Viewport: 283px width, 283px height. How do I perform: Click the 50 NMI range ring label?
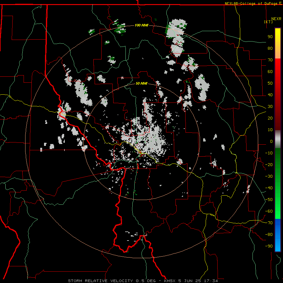[141, 83]
